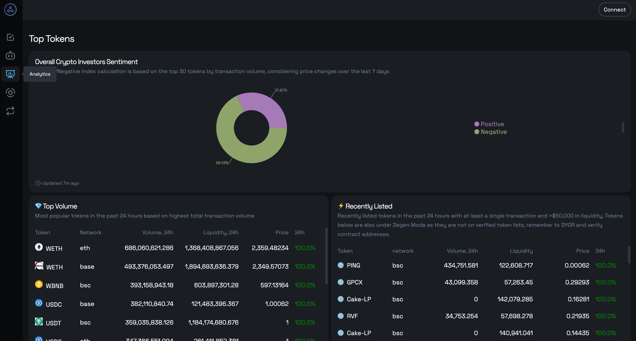This screenshot has width=636, height=341.
Task: Toggle the Positive legend entry
Action: [x=489, y=124]
